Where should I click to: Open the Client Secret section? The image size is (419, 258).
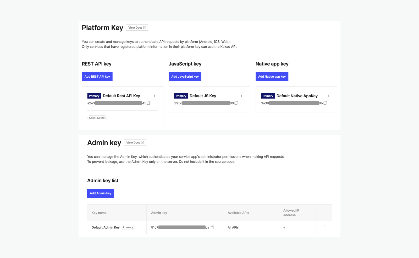(x=97, y=118)
